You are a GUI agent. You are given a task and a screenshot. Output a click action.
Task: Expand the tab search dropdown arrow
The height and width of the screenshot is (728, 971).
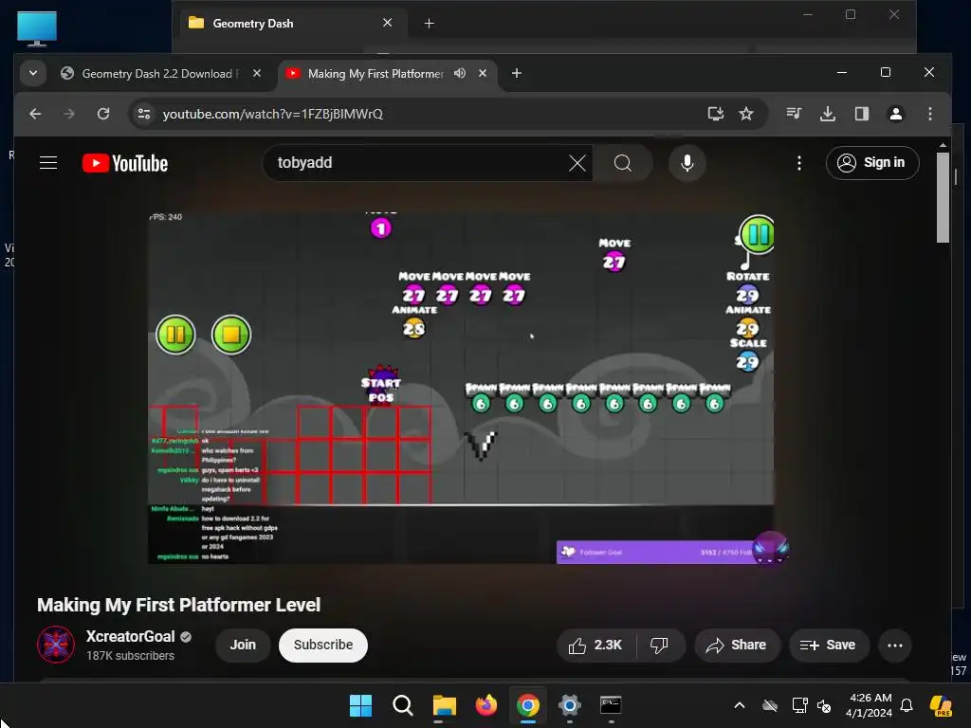(33, 73)
